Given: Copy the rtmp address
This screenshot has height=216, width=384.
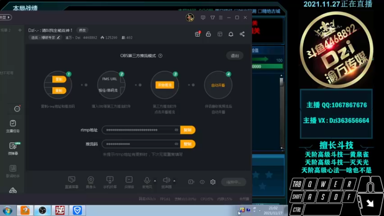Looking at the screenshot, I should click(188, 130).
